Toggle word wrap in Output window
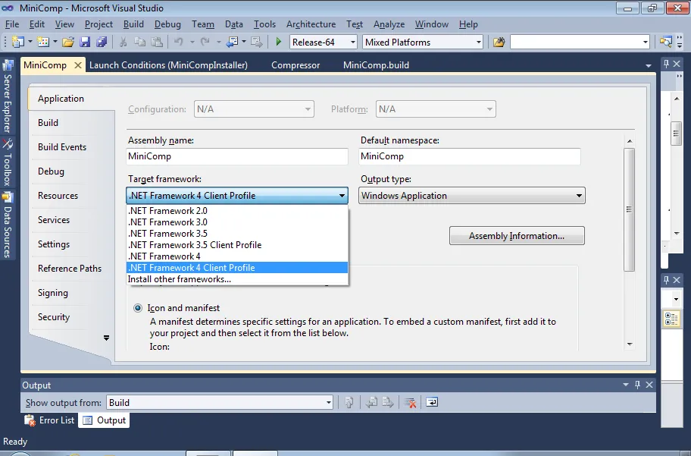 pyautogui.click(x=432, y=402)
